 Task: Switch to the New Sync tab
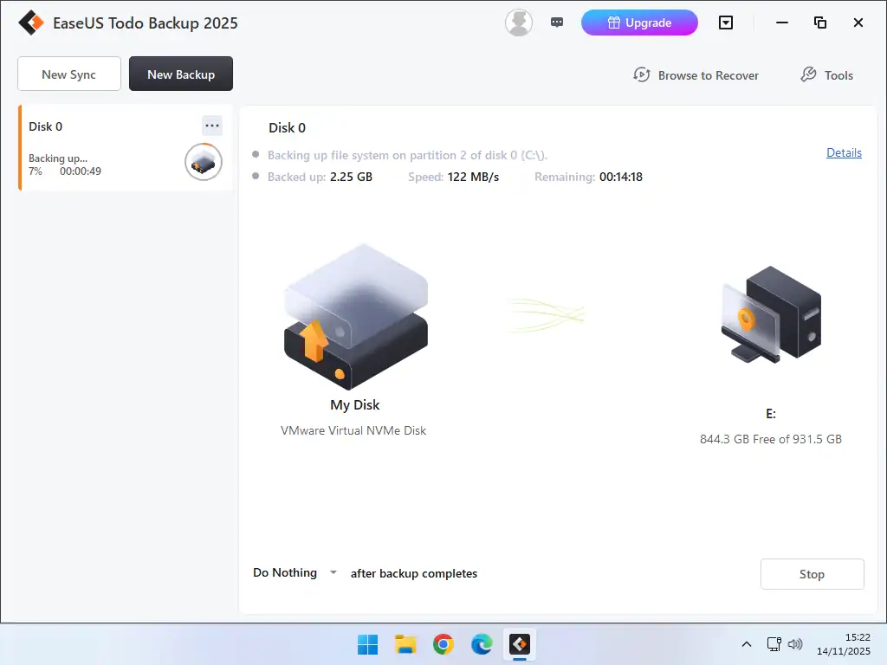point(68,74)
